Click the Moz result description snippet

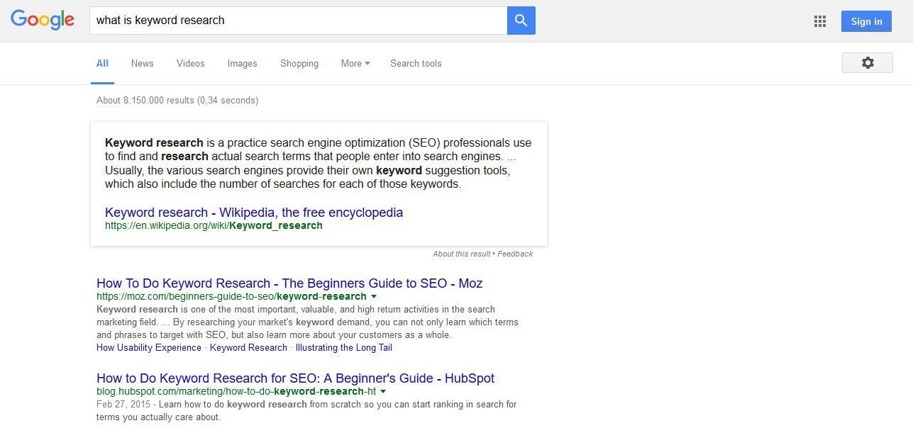coord(307,322)
